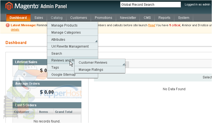Click the Magento logo icon
The image size is (212, 123).
point(9,6)
